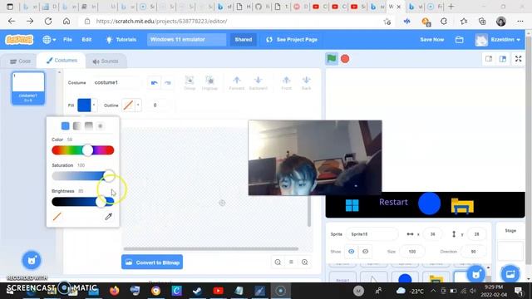Click the sprite x position field
The image size is (532, 299).
click(x=432, y=234)
